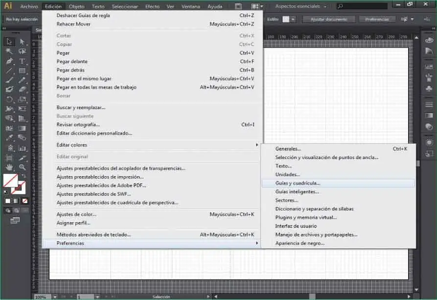Select the Pen tool
Screen dimensions: 437x300
(9, 61)
